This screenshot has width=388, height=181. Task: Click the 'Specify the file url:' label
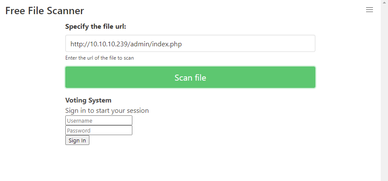click(x=96, y=27)
